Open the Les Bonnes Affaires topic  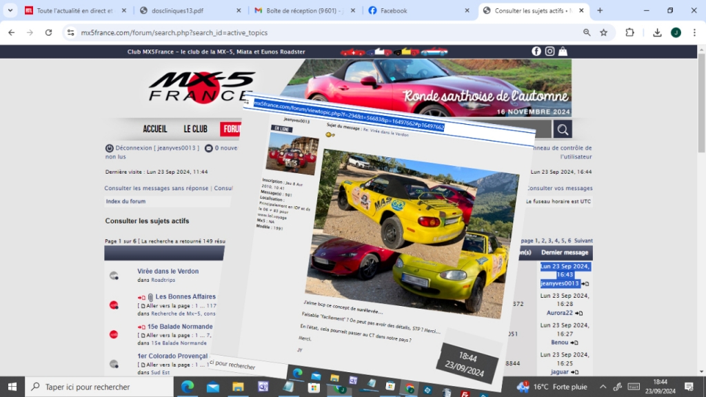(x=185, y=296)
